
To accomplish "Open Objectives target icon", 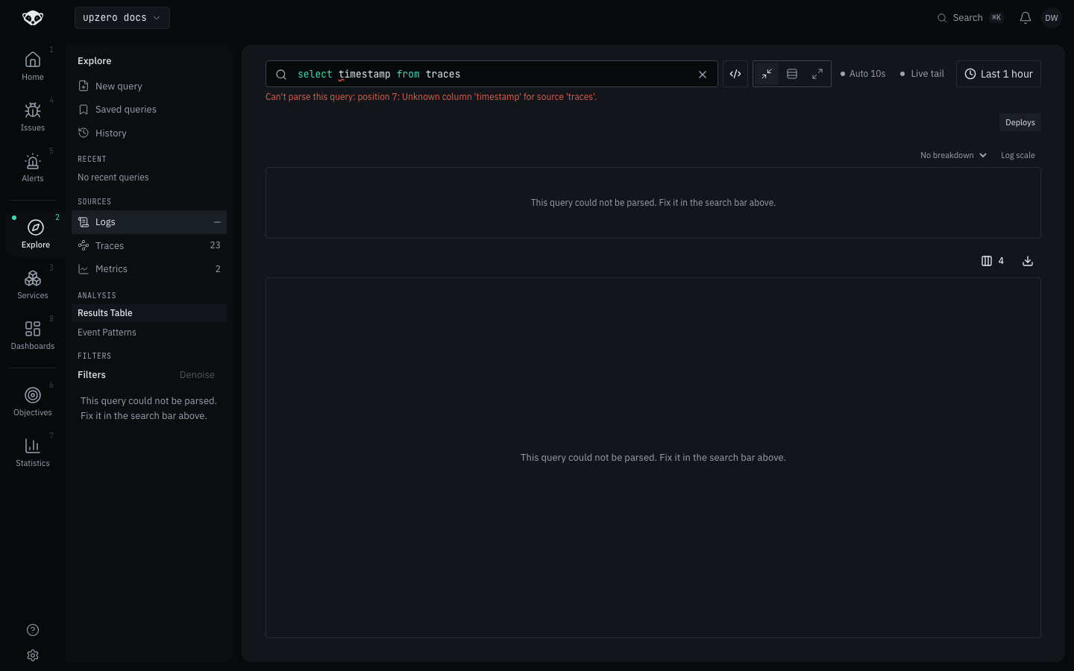I will point(33,395).
